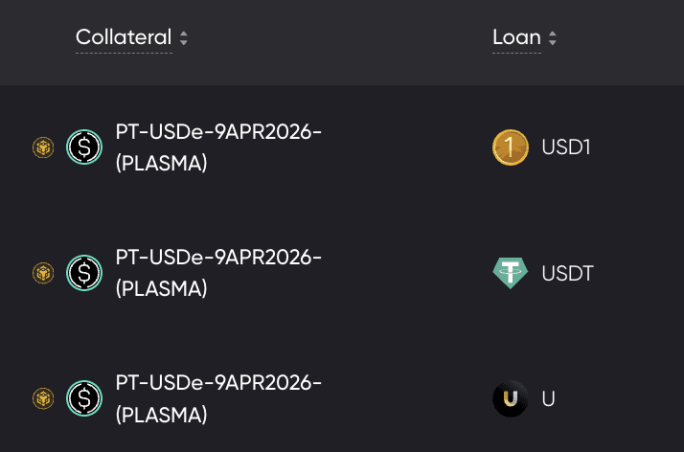Click the USDe token icon in U row

pyautogui.click(x=84, y=398)
